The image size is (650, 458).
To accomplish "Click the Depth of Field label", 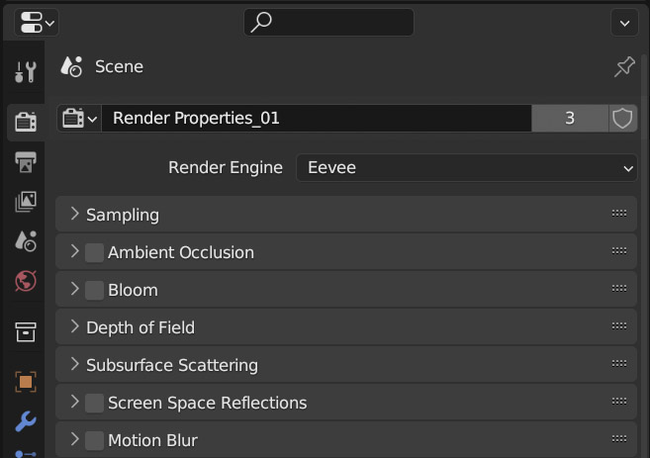I will coord(140,327).
